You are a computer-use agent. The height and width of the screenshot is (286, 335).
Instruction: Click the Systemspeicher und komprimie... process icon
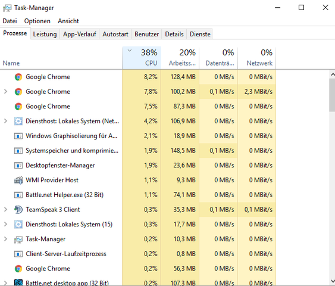coord(18,151)
